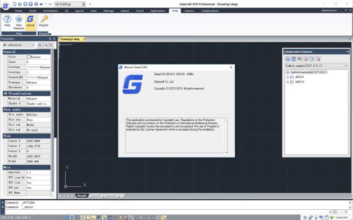Toggle the Clean Screen icon in status bar
The image size is (353, 220).
point(327,217)
